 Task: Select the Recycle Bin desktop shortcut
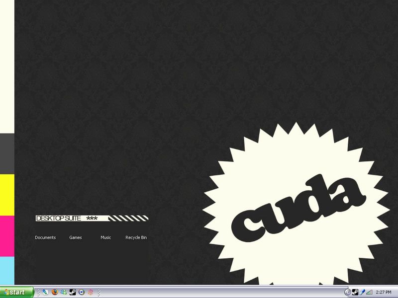[x=136, y=237]
